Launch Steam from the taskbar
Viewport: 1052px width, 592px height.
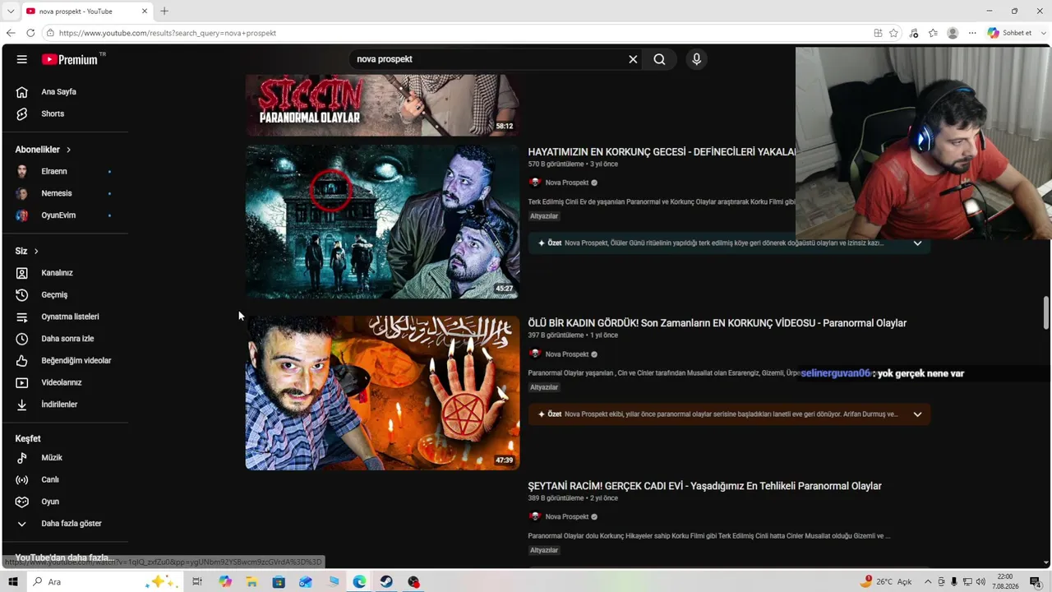386,582
